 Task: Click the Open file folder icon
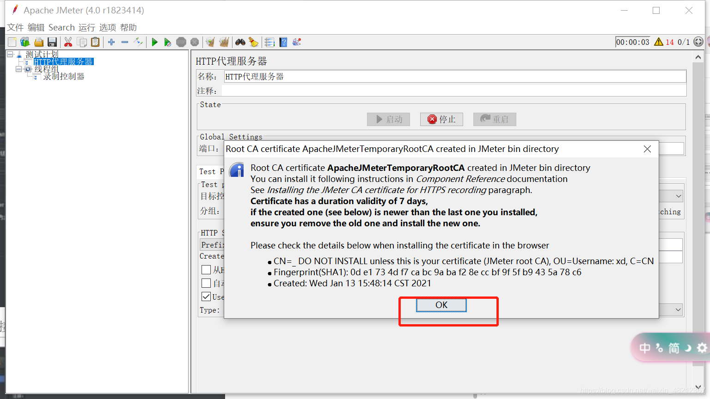[x=39, y=42]
